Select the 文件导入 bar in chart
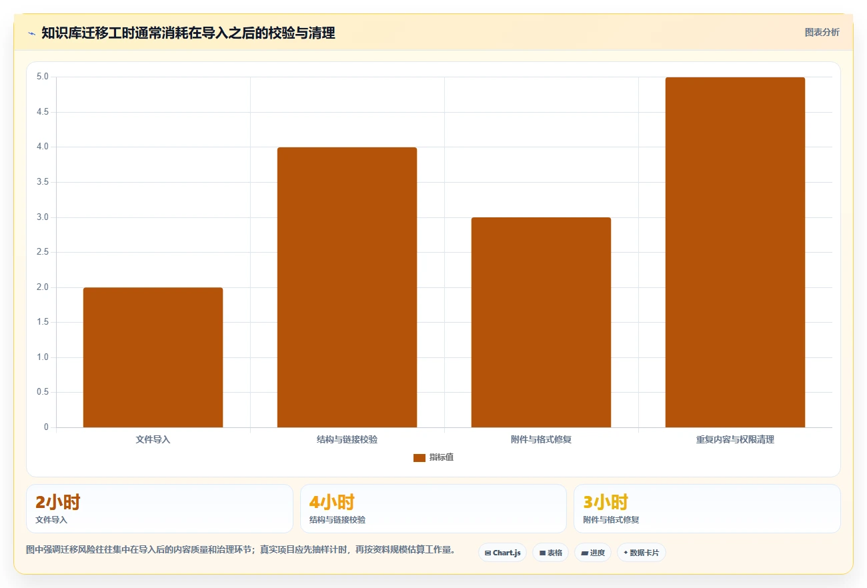867x588 pixels. (153, 357)
